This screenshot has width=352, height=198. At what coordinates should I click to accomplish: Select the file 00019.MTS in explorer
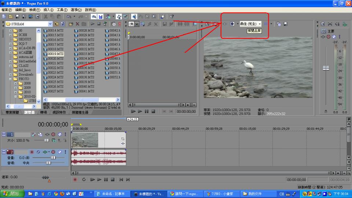[x=55, y=54]
